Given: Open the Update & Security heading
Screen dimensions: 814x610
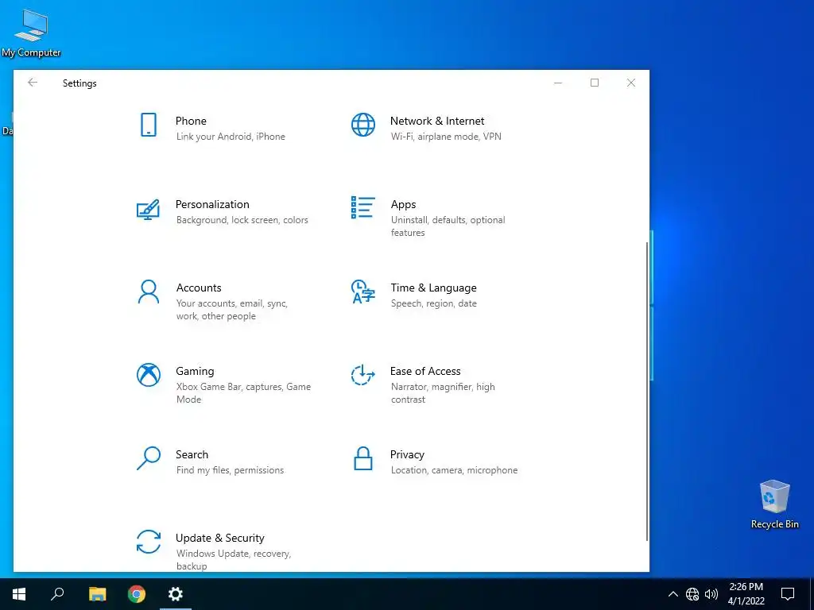Looking at the screenshot, I should 220,538.
